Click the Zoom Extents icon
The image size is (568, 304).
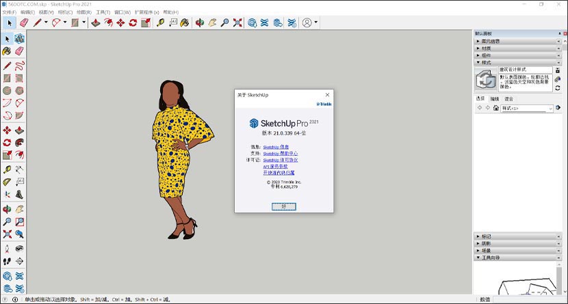[237, 23]
